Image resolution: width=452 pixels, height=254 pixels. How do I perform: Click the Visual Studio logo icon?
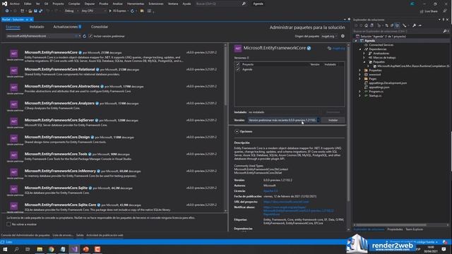point(5,4)
